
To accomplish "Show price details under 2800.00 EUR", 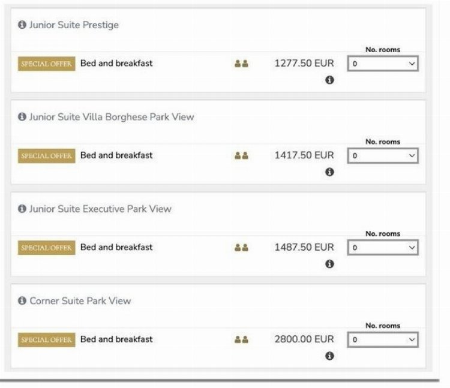I will pyautogui.click(x=329, y=356).
